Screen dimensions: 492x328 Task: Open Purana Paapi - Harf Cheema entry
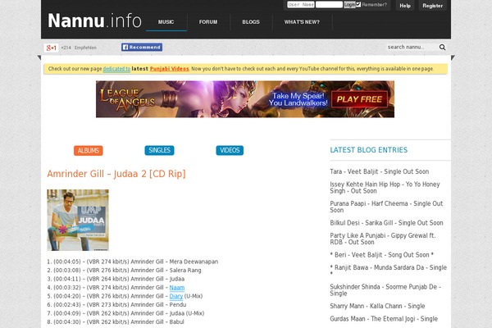click(386, 207)
